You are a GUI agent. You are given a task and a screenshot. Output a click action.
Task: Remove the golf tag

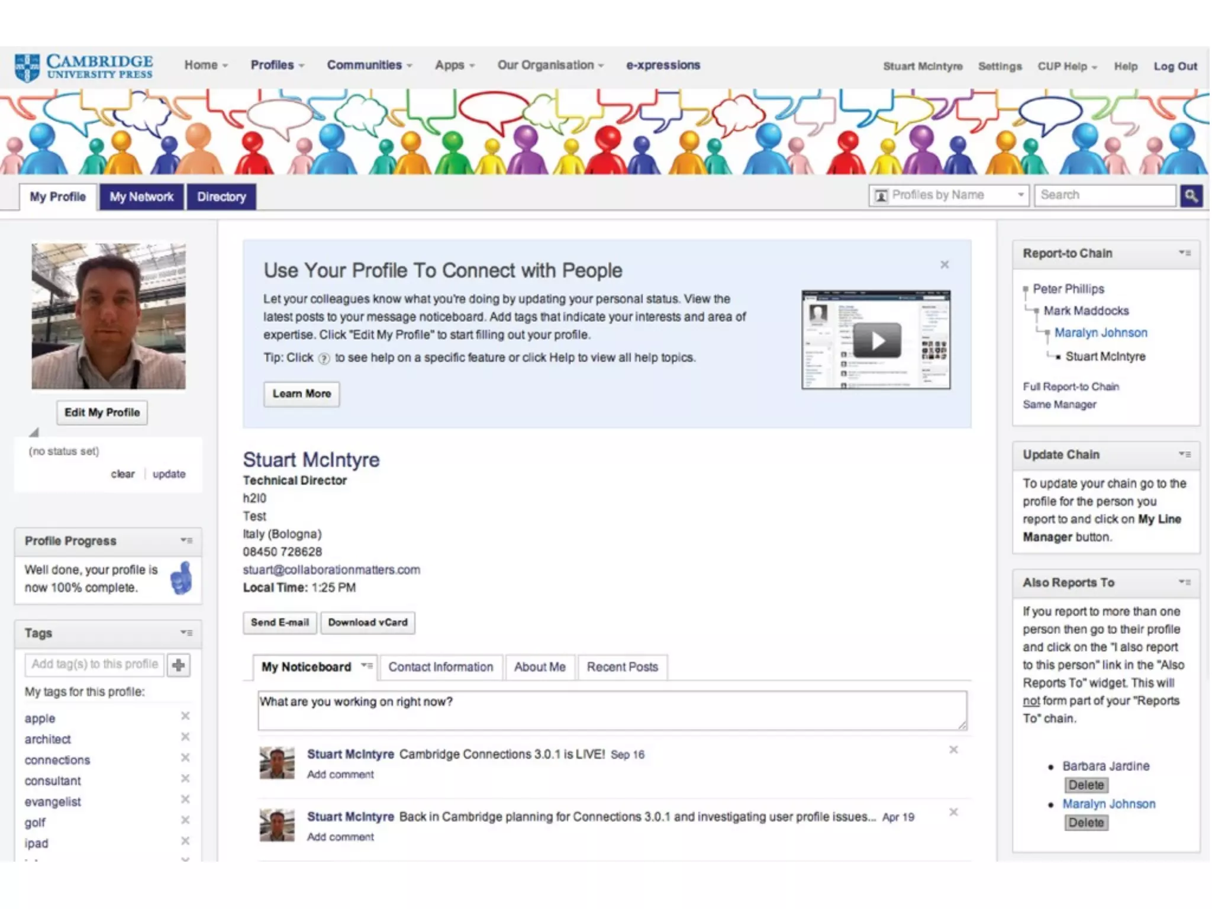185,820
